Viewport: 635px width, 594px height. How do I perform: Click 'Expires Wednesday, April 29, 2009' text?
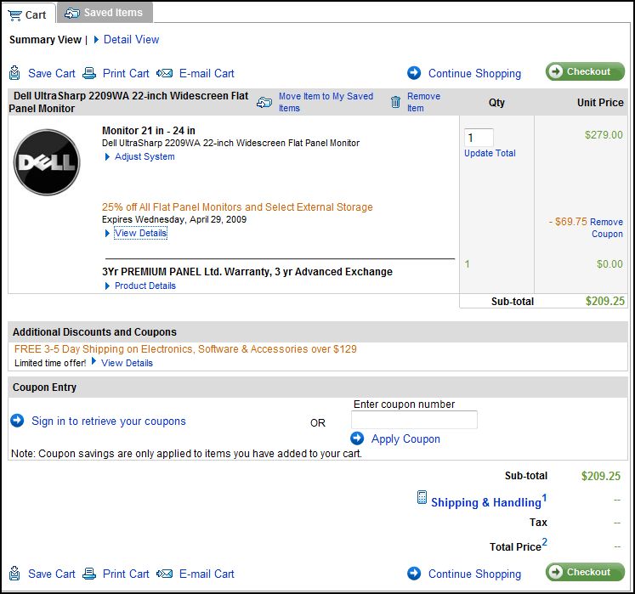174,219
